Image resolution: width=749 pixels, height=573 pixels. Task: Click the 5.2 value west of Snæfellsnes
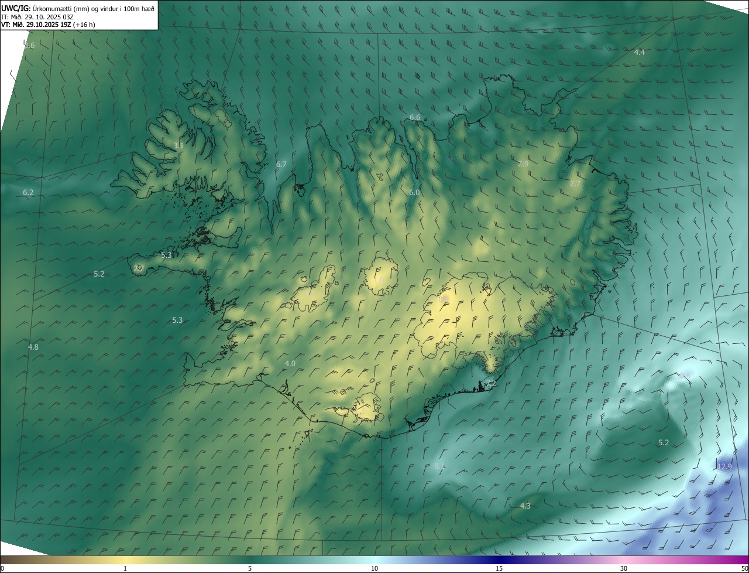[x=99, y=274]
